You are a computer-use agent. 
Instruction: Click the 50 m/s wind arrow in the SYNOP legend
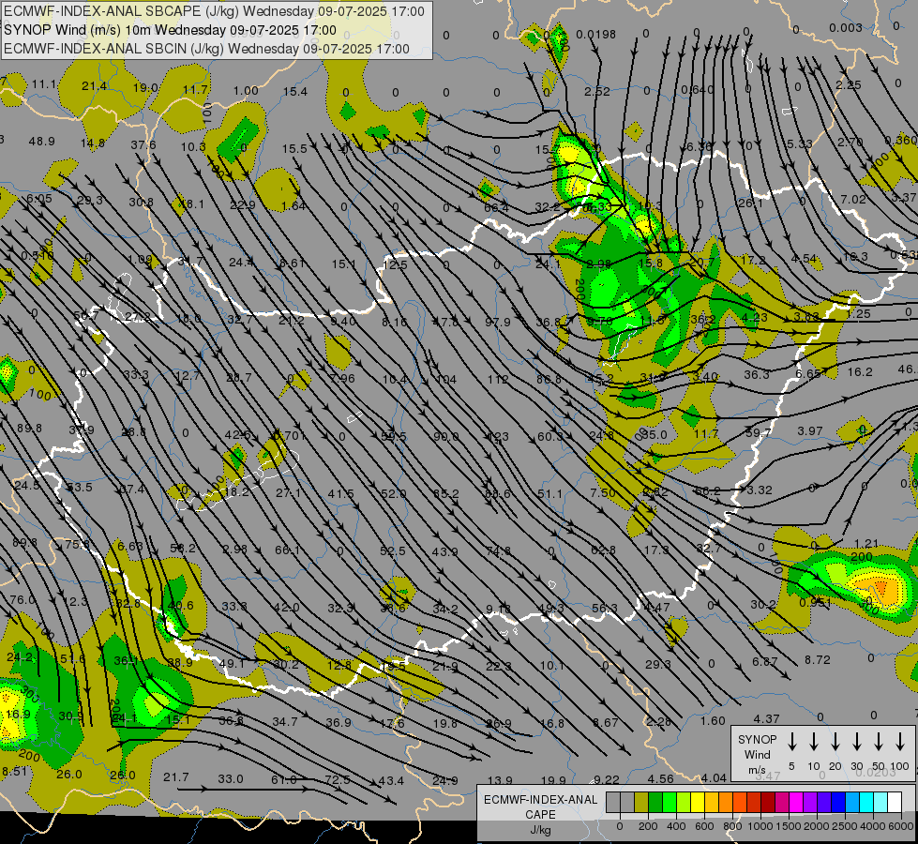click(x=879, y=742)
